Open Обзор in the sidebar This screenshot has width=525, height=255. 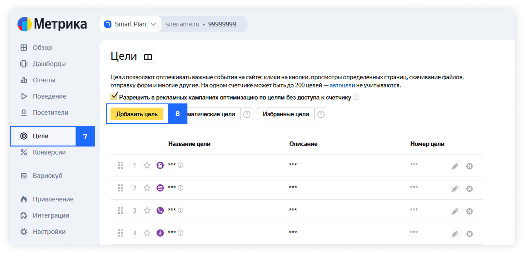click(36, 48)
